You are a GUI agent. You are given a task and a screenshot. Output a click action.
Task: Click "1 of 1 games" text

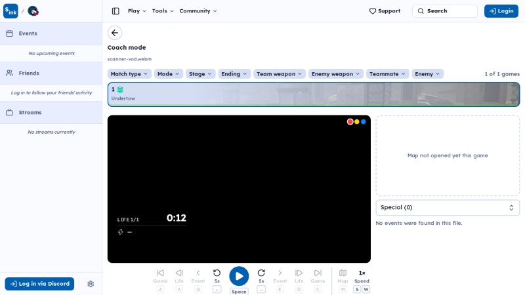[x=502, y=74]
